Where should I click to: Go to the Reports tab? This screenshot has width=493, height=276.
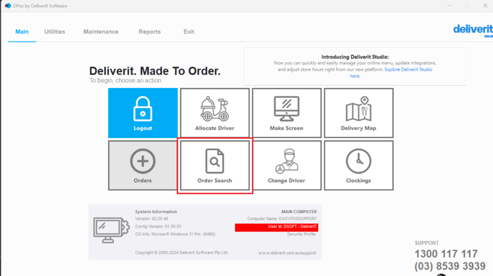(150, 31)
